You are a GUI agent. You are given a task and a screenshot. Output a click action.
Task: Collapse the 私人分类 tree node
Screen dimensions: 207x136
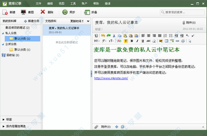[3, 33]
